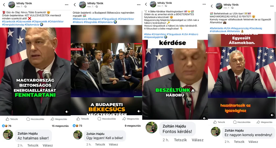Image resolution: width=276 pixels, height=148 pixels.
Task: Unmute the Budapest Békecsúcs video
Action: point(139,111)
